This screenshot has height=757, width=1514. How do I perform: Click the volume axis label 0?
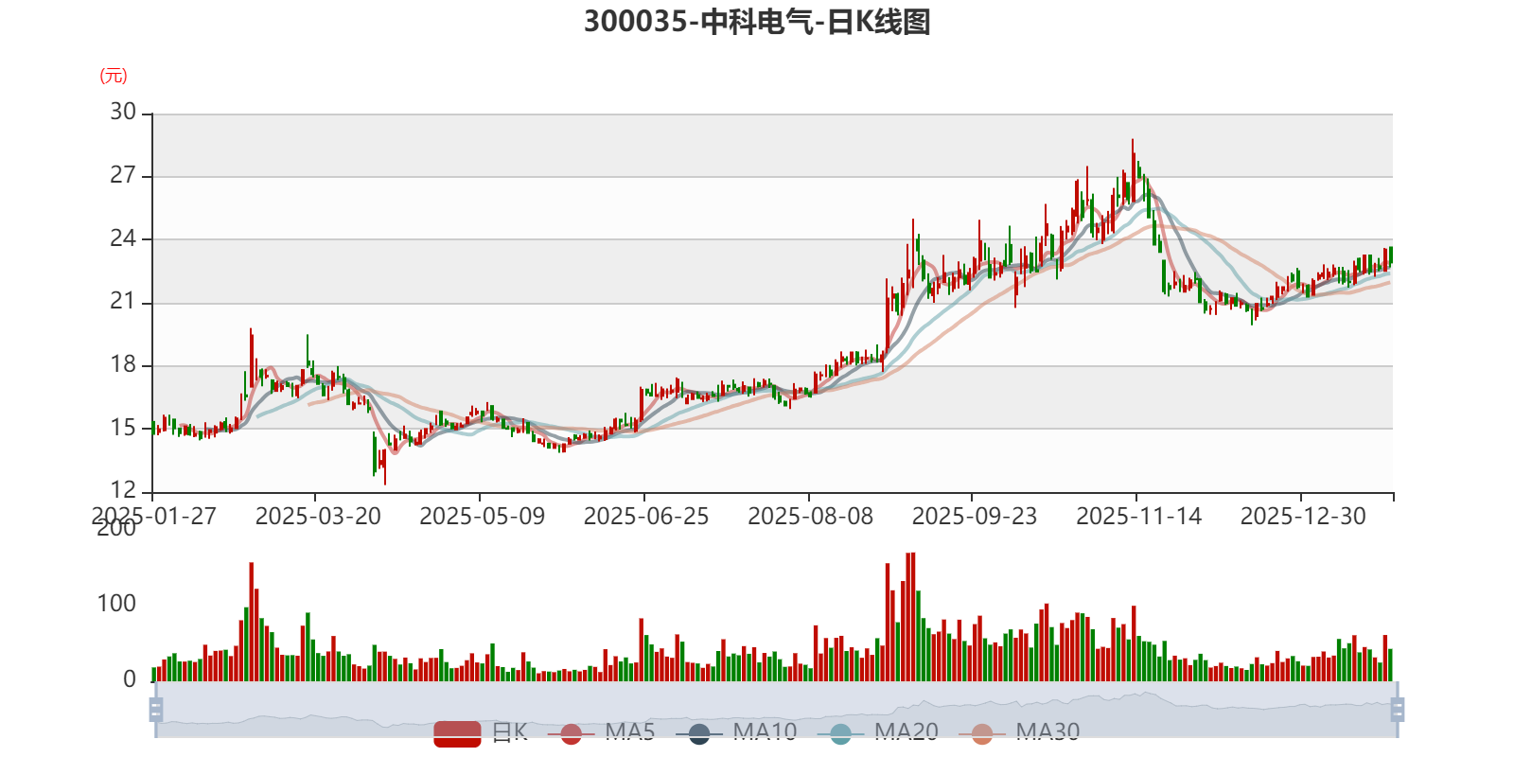(130, 679)
